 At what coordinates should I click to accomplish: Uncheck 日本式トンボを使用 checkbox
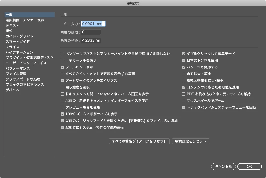pos(184,60)
